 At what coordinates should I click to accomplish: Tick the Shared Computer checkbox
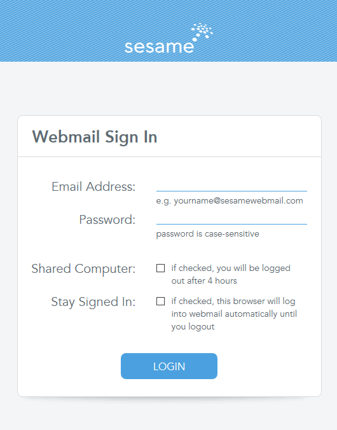click(160, 268)
